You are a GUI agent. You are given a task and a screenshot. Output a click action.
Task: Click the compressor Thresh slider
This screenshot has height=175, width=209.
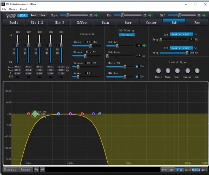(90, 46)
